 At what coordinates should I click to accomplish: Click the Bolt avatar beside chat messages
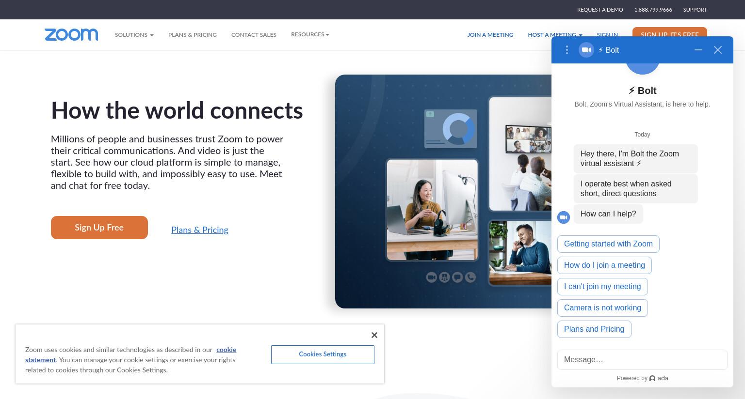pyautogui.click(x=564, y=217)
